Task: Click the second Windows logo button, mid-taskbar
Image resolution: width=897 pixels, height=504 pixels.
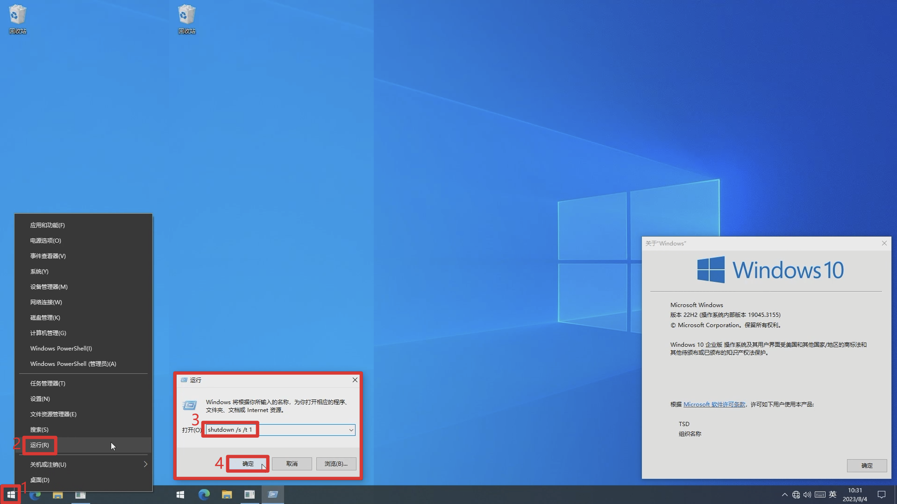Action: pyautogui.click(x=180, y=495)
